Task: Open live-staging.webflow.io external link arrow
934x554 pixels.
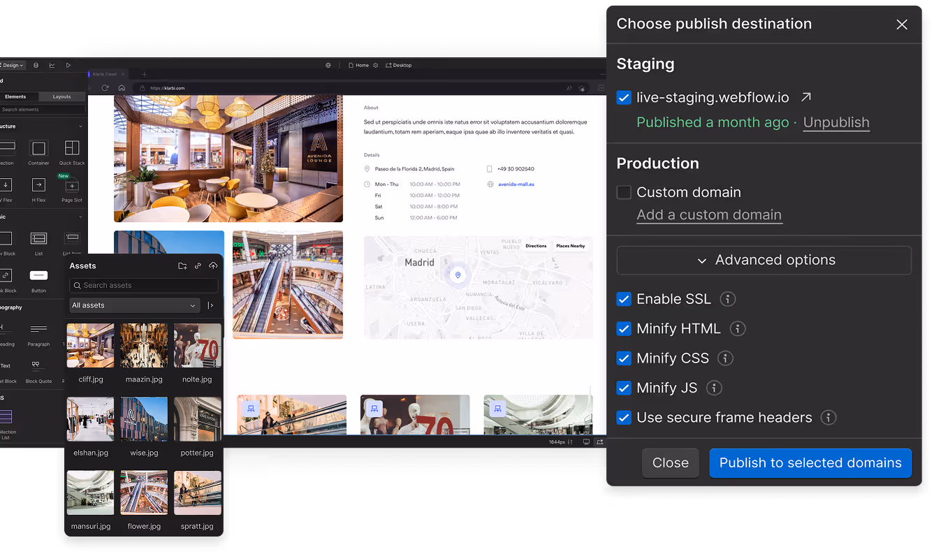Action: (x=806, y=97)
